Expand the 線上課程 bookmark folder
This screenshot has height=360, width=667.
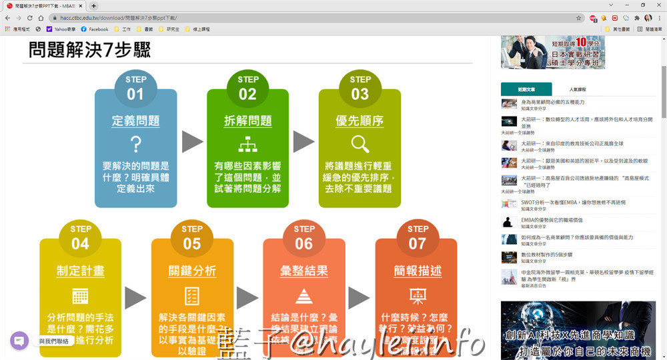197,29
